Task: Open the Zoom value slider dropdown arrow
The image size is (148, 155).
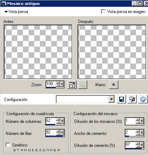Action: 62,84
